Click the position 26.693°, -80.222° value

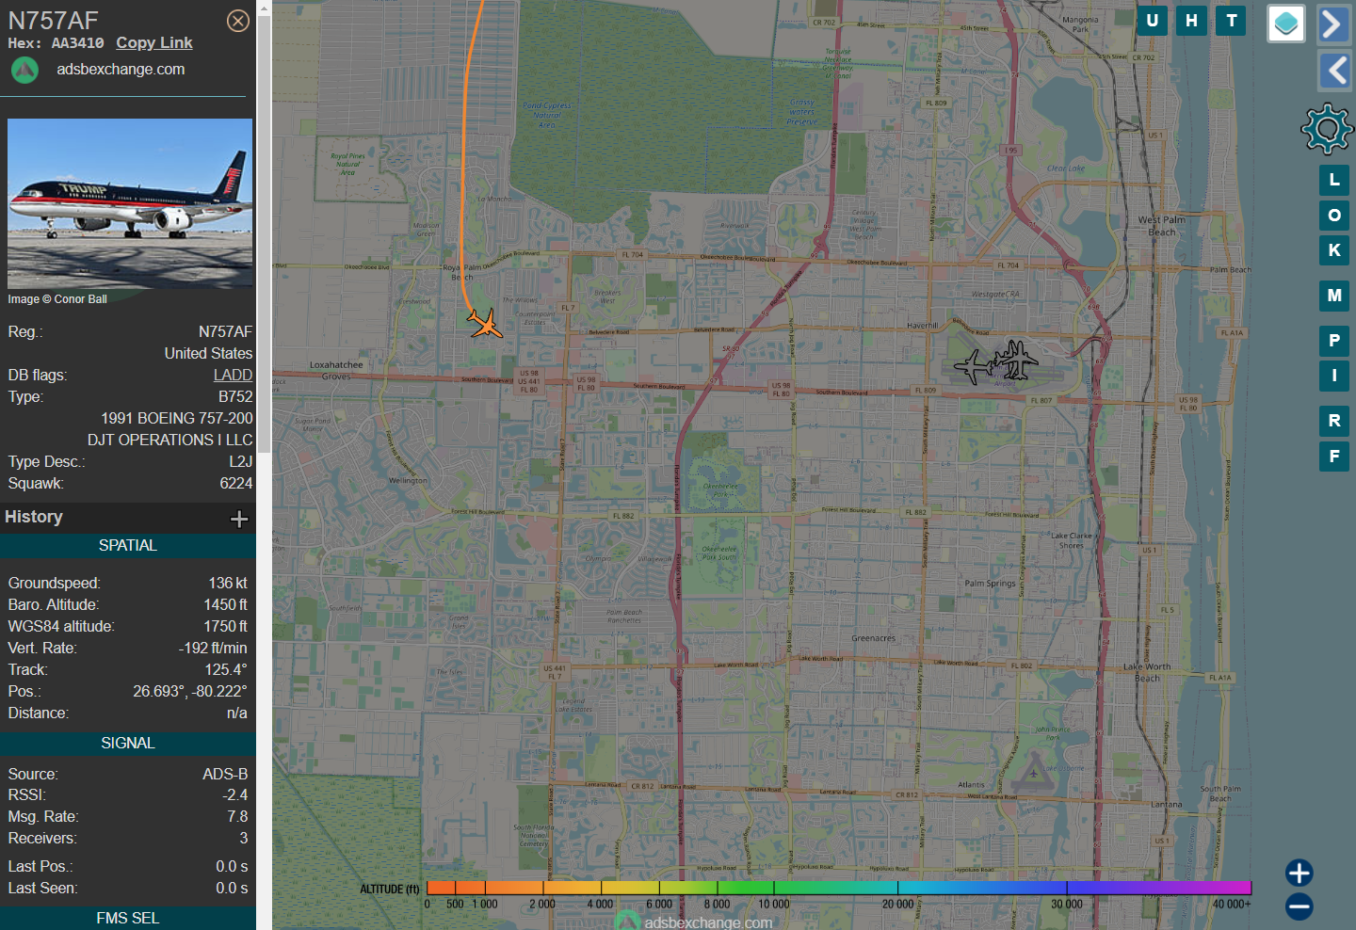(x=190, y=692)
